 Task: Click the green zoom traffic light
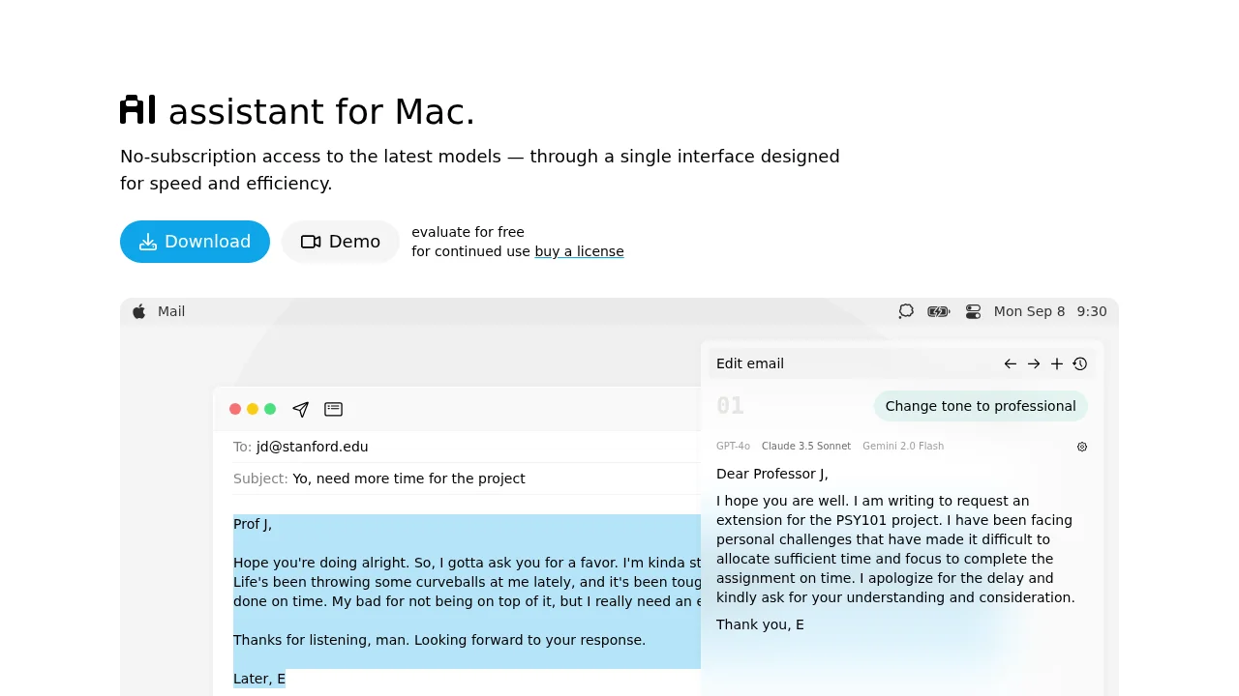270,409
